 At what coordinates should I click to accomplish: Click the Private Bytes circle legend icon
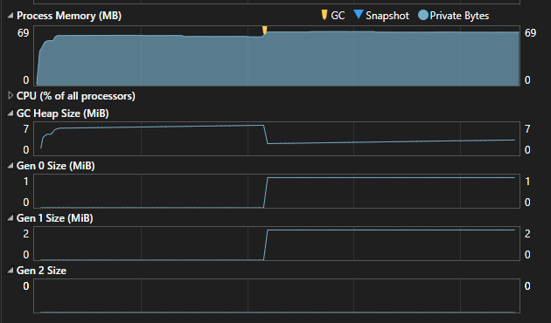point(423,15)
